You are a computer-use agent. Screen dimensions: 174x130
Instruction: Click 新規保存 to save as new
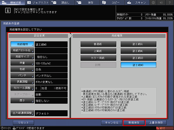[x=134, y=123]
